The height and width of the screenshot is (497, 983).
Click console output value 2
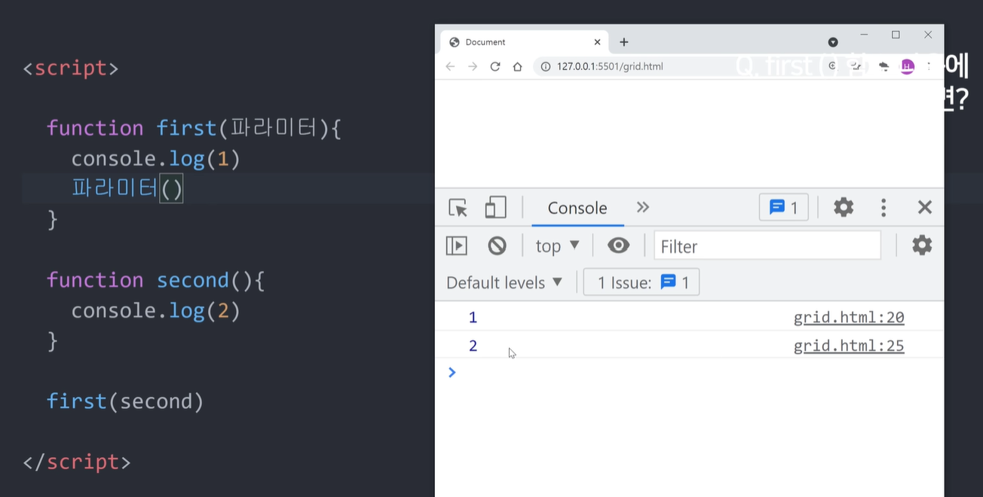coord(473,346)
